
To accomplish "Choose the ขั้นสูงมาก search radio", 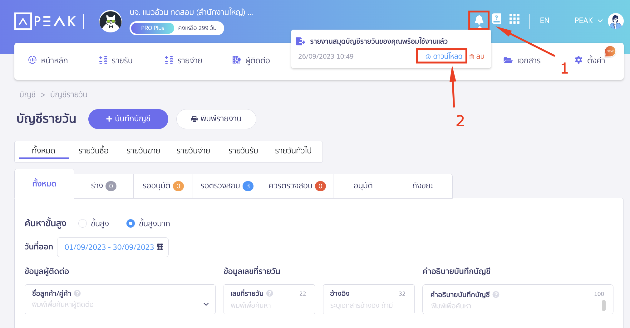I will click(130, 224).
